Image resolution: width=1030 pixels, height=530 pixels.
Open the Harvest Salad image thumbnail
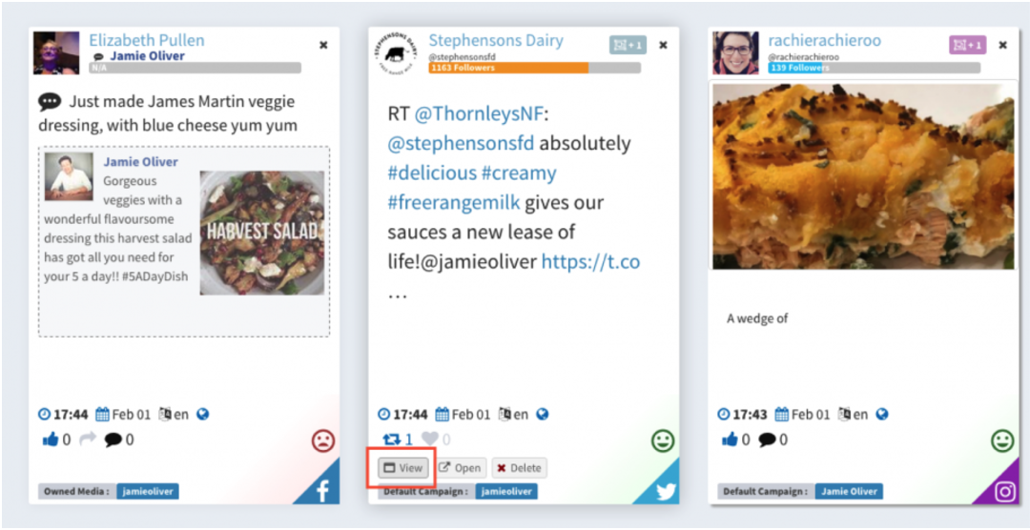coord(262,233)
